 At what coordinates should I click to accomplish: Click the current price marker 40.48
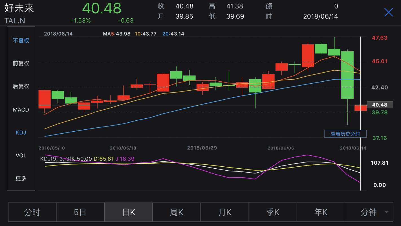tap(380, 105)
